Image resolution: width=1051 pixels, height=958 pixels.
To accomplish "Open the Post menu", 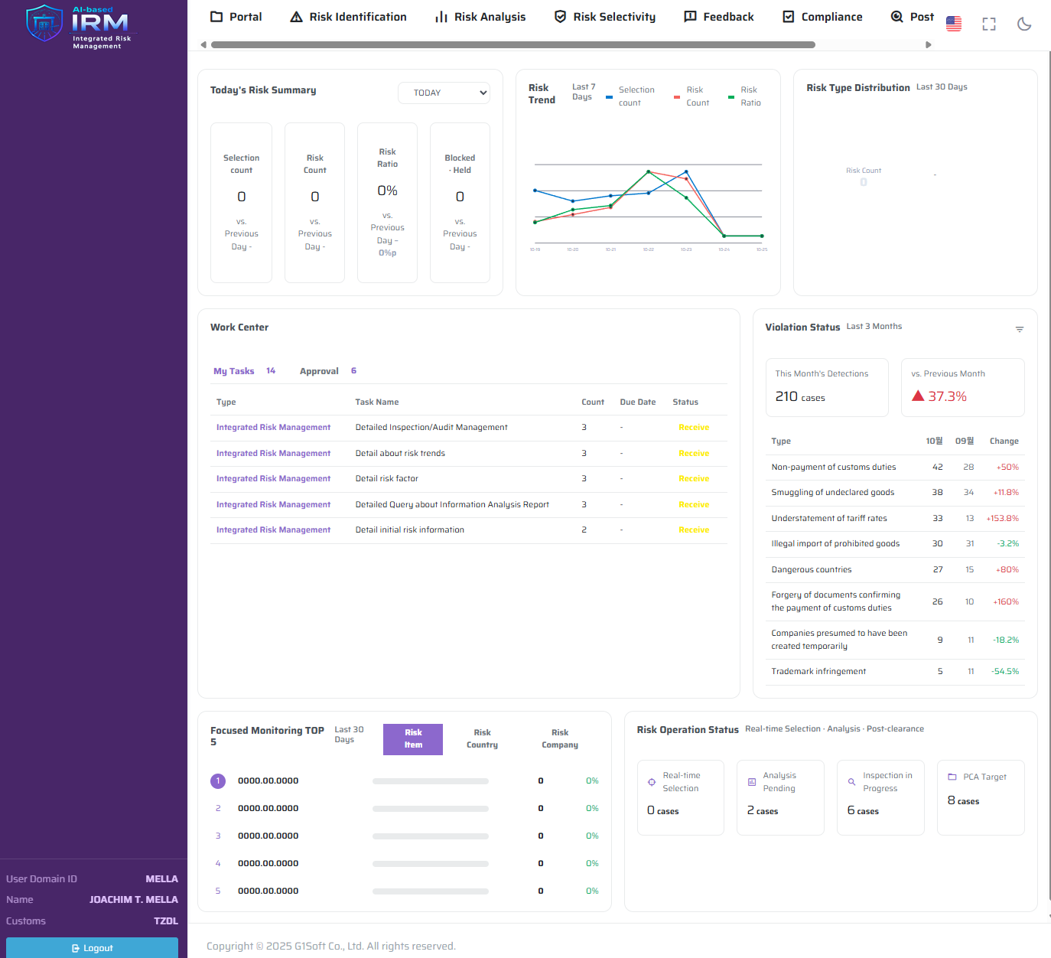I will (913, 17).
